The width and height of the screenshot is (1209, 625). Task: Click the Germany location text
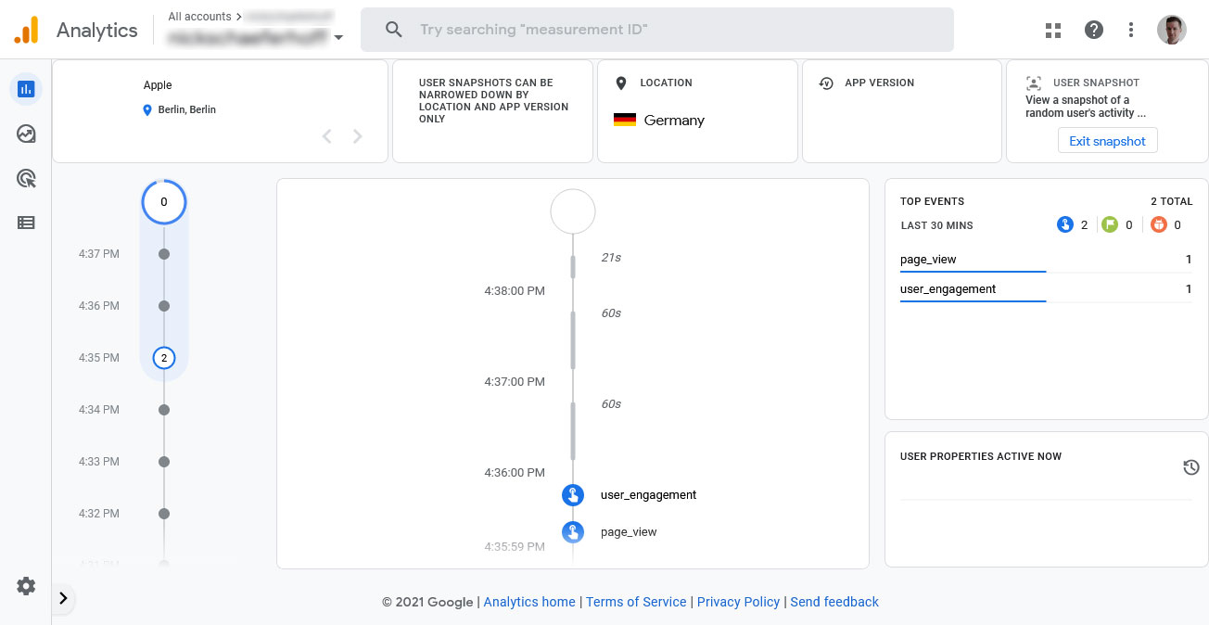674,121
